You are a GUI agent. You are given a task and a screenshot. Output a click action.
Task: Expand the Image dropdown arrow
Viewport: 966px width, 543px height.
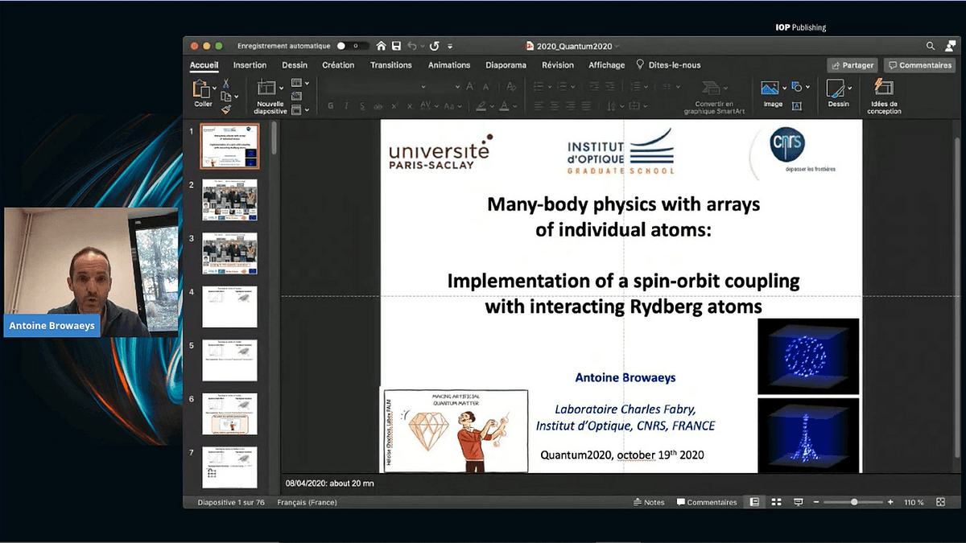[784, 88]
